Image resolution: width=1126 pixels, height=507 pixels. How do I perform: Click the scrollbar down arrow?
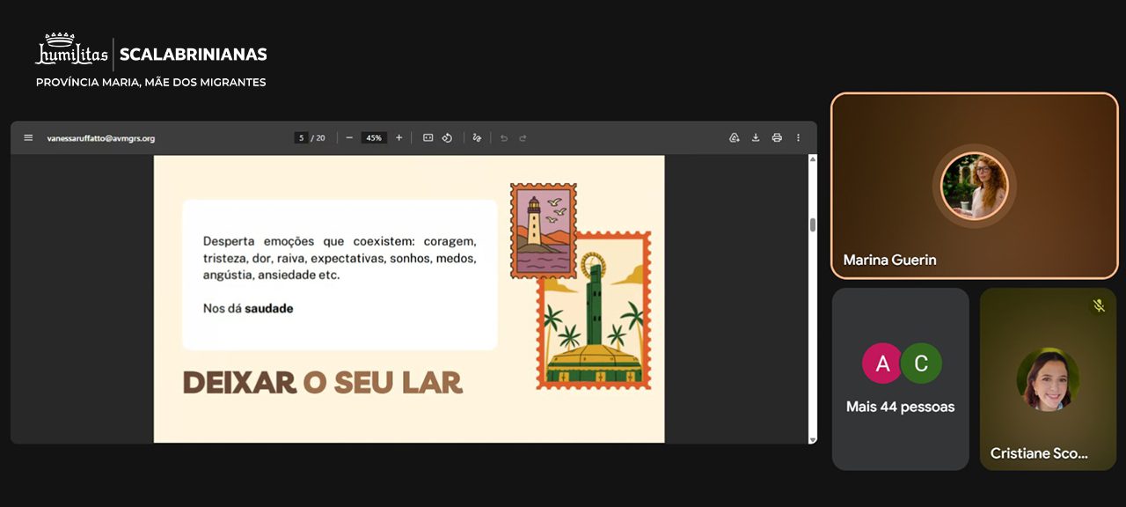click(x=812, y=438)
